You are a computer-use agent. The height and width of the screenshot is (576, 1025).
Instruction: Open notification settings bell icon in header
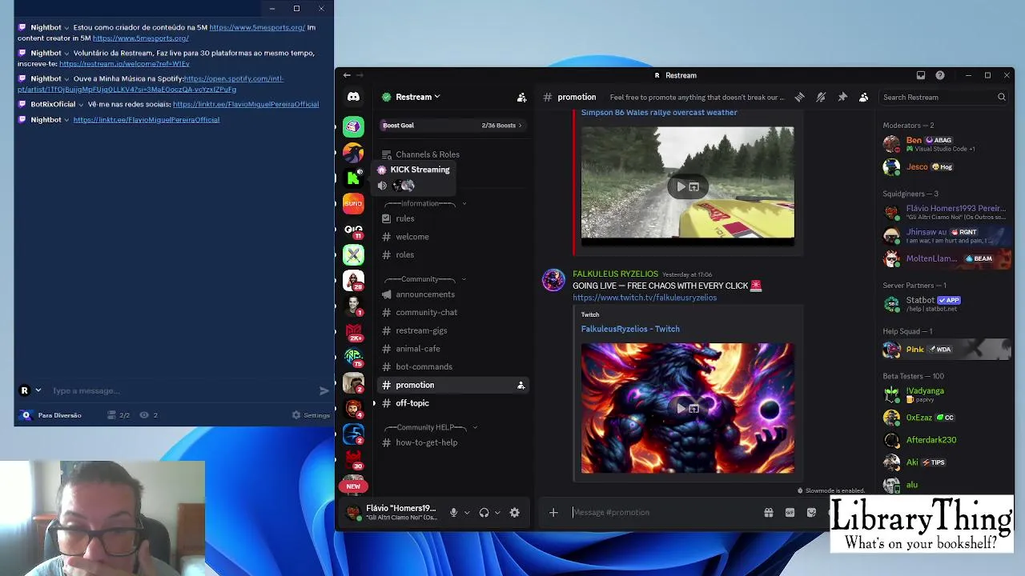(x=821, y=97)
